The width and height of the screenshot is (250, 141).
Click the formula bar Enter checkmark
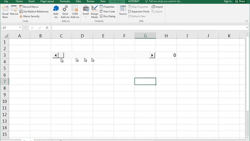point(39,28)
